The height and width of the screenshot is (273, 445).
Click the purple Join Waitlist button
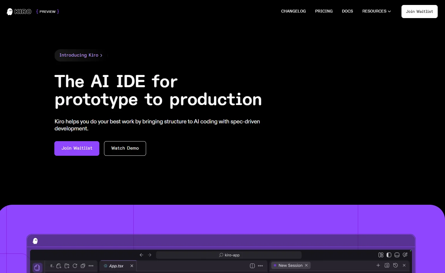(77, 148)
